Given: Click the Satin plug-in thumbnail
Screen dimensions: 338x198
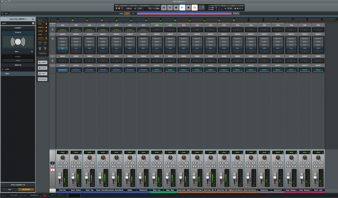Looking at the screenshot, I should click(x=18, y=42).
